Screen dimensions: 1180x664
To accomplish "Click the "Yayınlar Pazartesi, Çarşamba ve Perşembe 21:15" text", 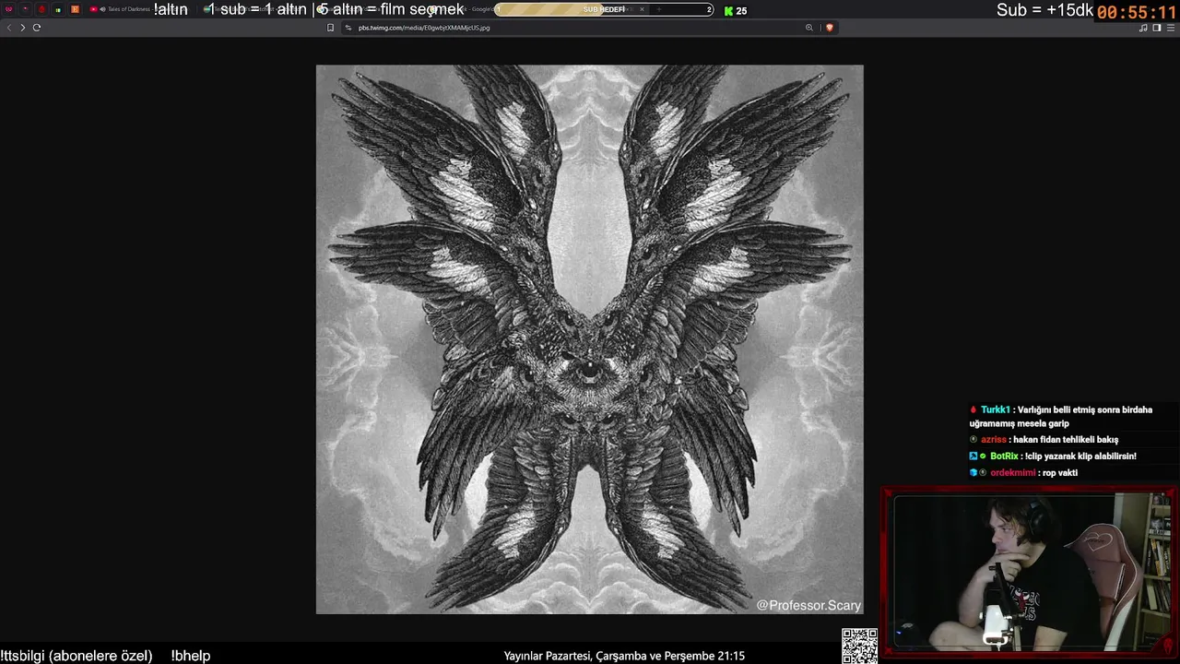I will click(624, 656).
